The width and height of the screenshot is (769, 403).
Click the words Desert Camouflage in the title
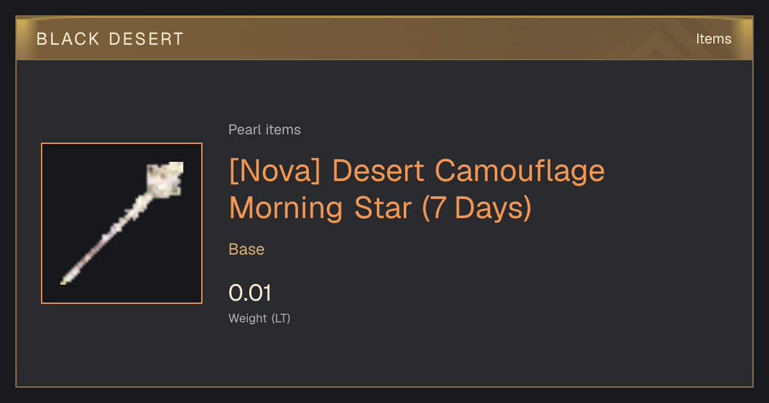469,171
